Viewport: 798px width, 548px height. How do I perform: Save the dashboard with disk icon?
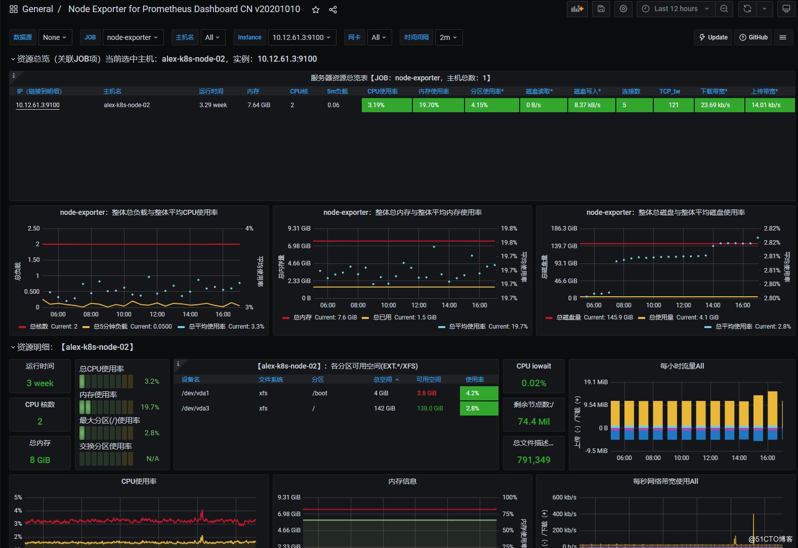point(601,9)
